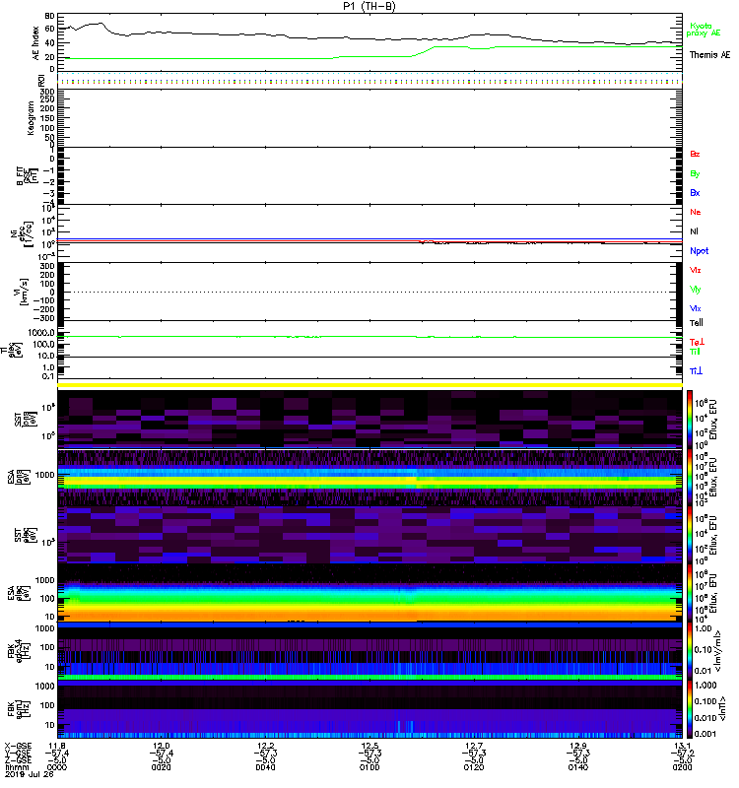
Task: Click the Keogram axis label
Action: tap(32, 118)
